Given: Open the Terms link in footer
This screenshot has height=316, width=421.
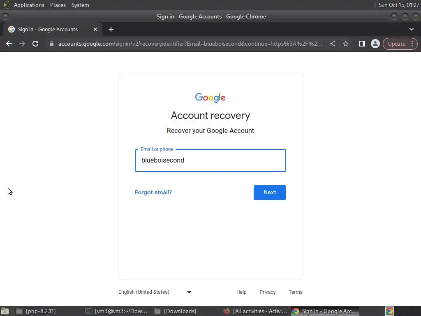Looking at the screenshot, I should (295, 292).
